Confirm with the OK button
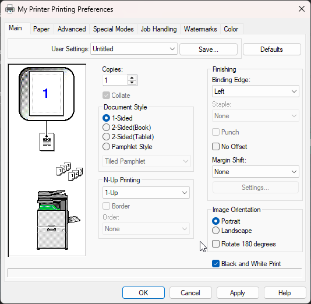The image size is (311, 304). 143,293
